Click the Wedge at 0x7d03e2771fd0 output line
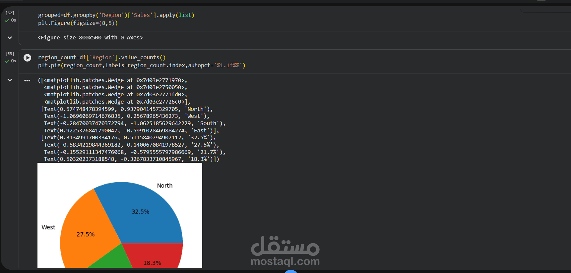The image size is (571, 273). tap(116, 95)
